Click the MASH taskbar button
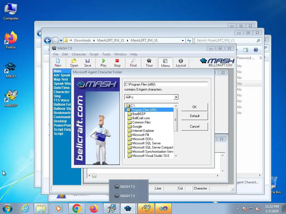The width and height of the screenshot is (286, 214). [x=128, y=208]
